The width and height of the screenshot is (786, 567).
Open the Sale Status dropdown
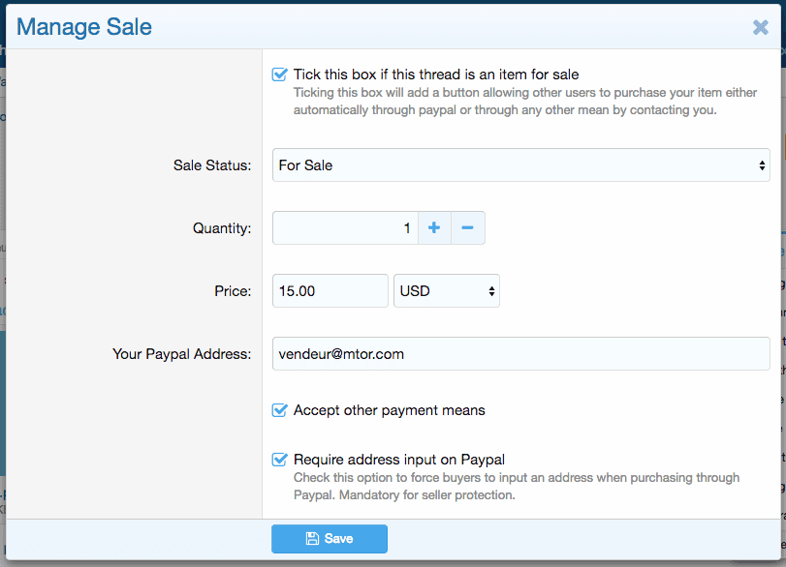coord(520,165)
